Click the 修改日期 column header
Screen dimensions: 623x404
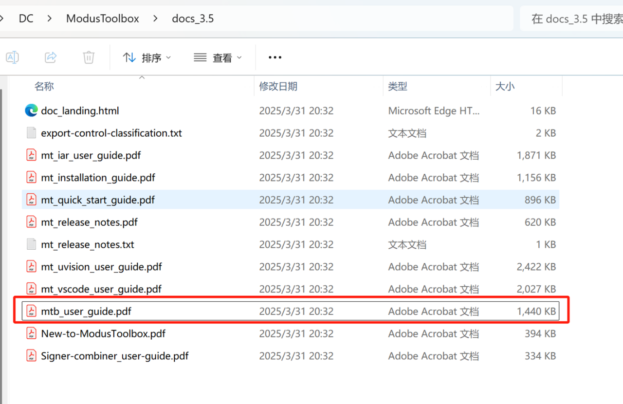[x=278, y=86]
